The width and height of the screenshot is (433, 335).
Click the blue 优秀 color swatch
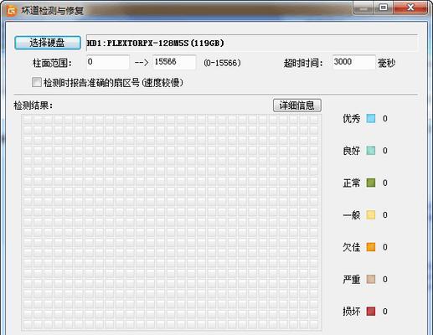tap(371, 118)
